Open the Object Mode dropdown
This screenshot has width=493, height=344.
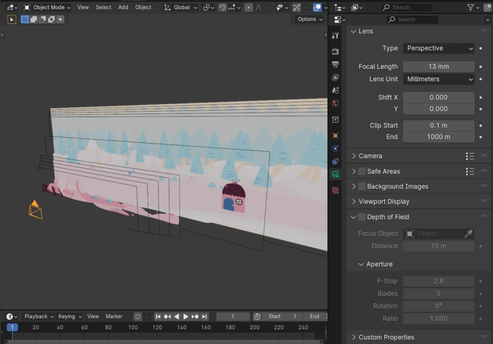(x=47, y=8)
